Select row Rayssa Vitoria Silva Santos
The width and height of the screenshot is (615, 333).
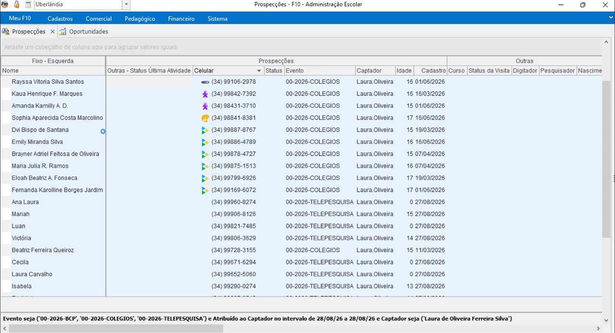click(x=48, y=82)
